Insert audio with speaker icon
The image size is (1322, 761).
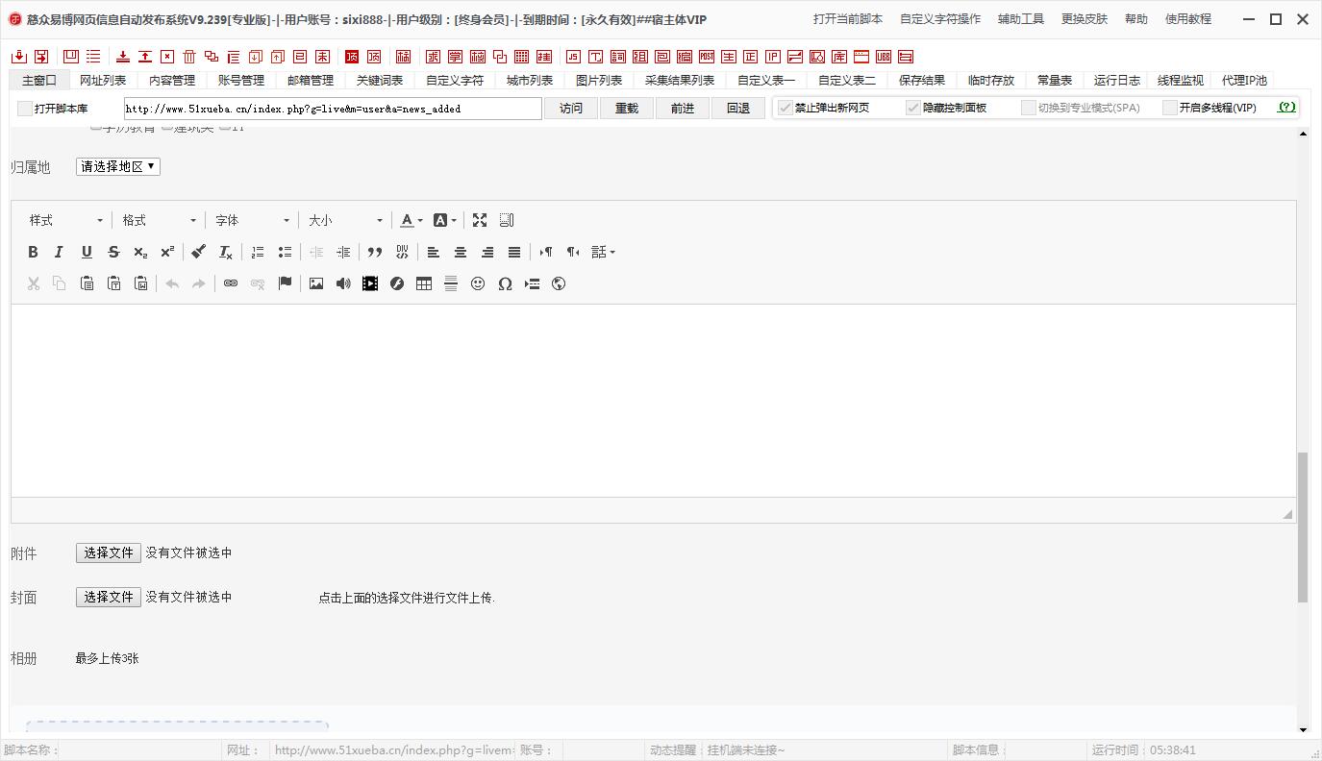coord(343,283)
